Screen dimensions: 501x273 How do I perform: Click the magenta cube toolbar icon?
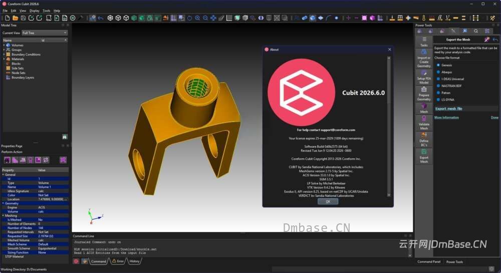(x=372, y=18)
